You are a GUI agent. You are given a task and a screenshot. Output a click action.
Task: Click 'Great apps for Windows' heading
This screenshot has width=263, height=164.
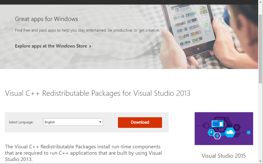(x=46, y=19)
